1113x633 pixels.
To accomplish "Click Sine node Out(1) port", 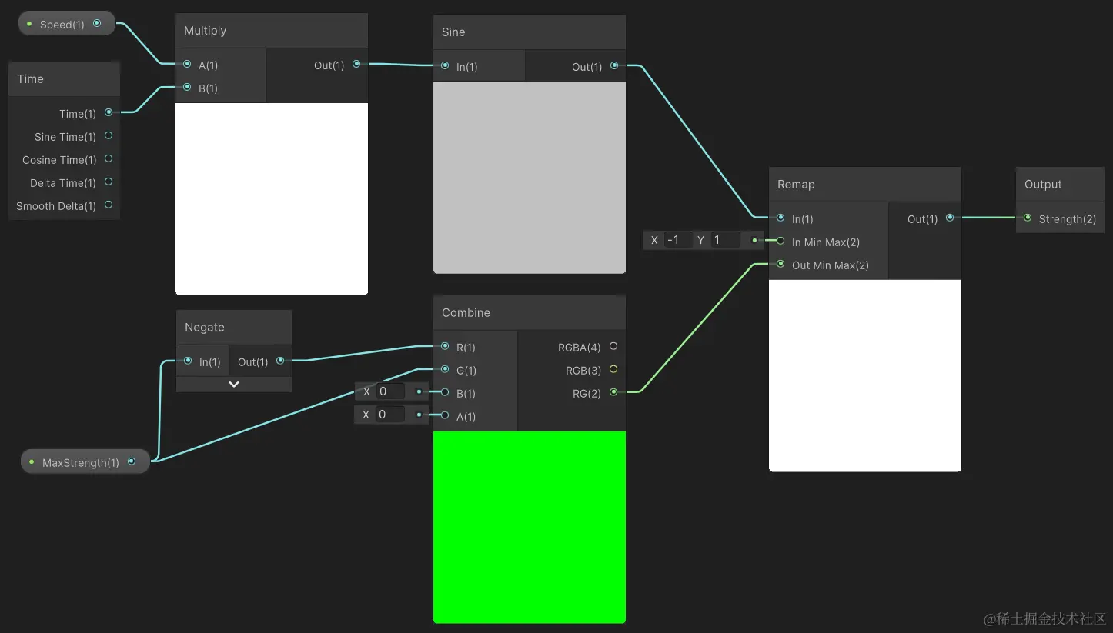I will coord(614,66).
